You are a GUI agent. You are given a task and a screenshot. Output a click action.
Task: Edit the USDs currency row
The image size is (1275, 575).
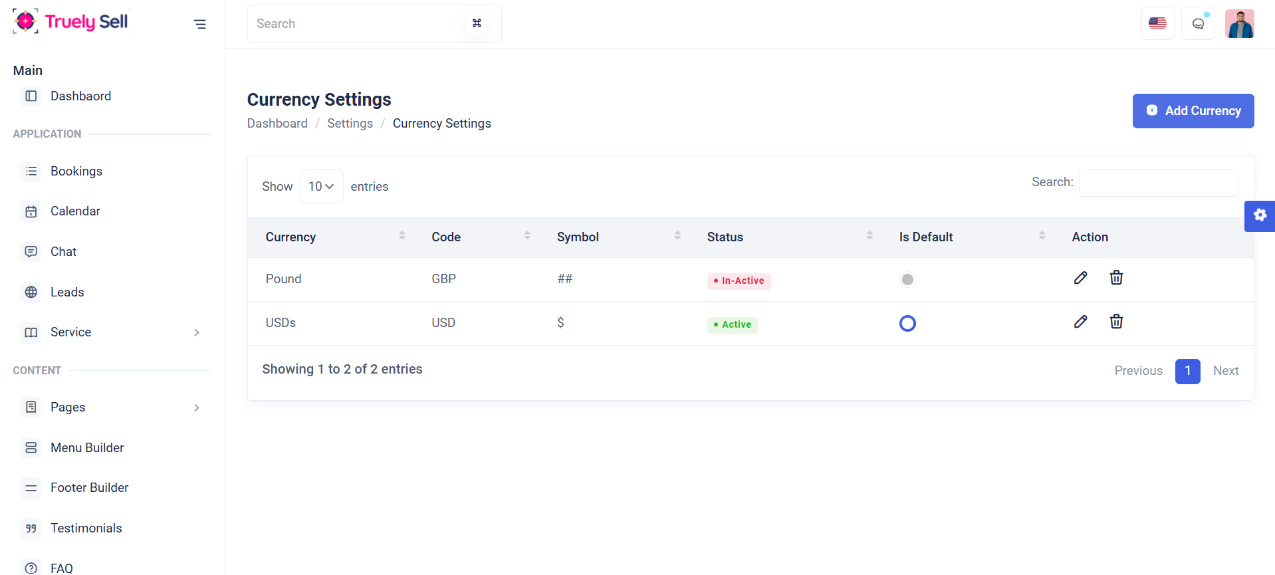[x=1080, y=322]
